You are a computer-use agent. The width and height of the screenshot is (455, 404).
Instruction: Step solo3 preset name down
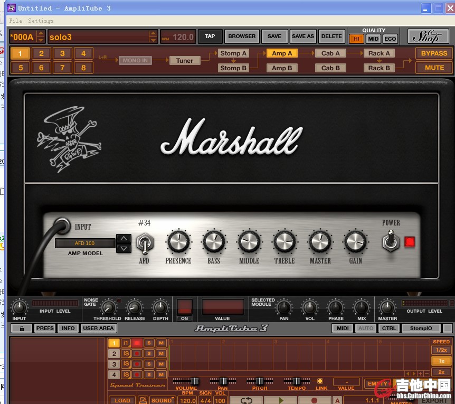[x=153, y=40]
